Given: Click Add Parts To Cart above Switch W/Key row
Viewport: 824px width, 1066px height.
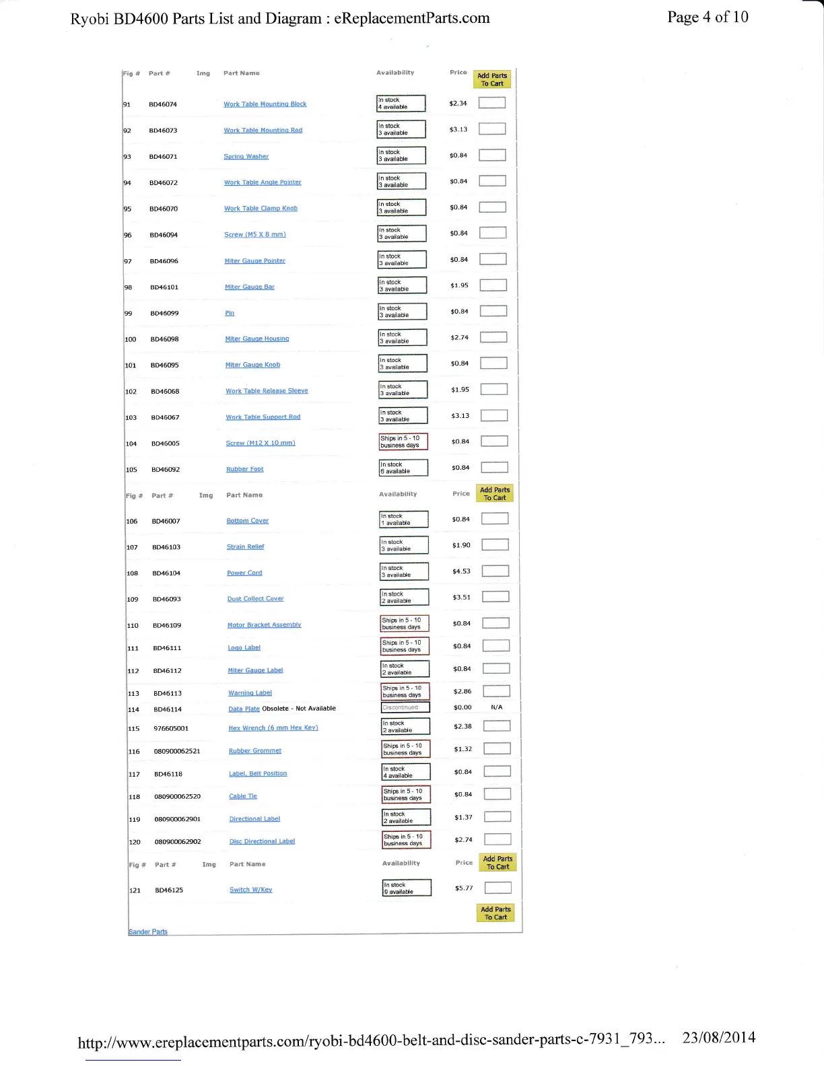Looking at the screenshot, I should coord(498,863).
